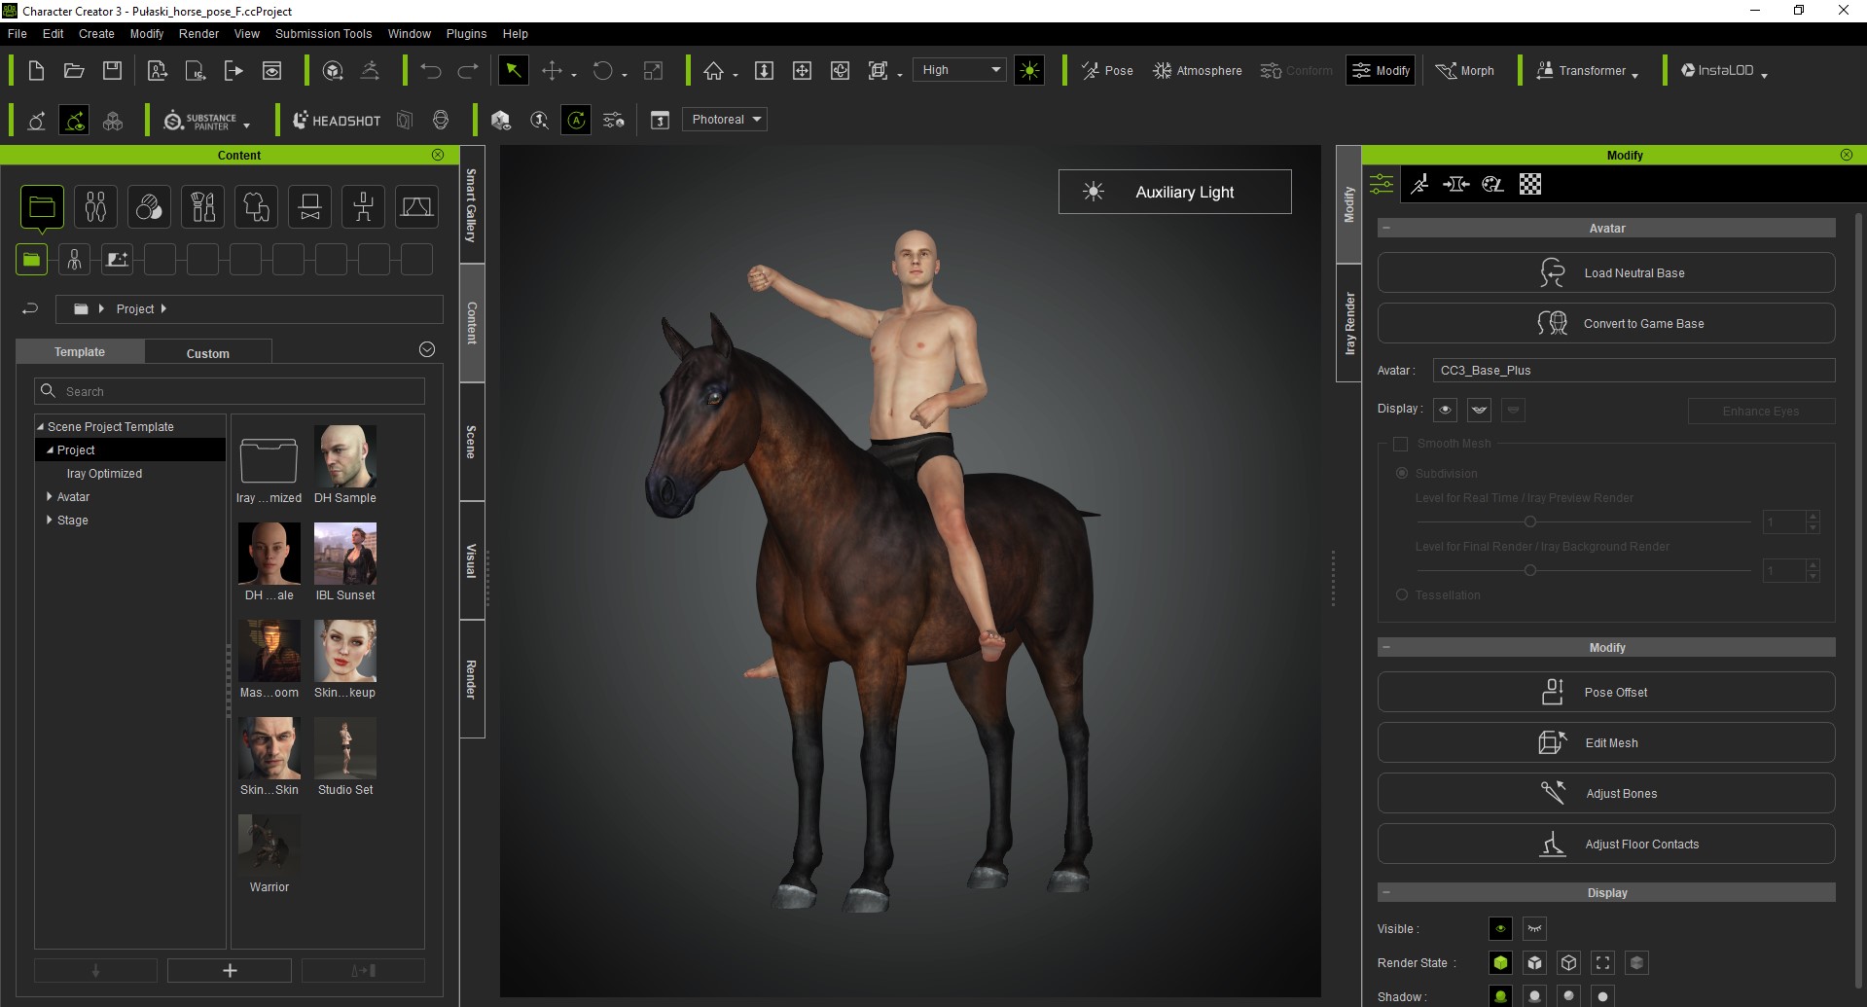Click the Avatar name field CC3_Base_Plus
1867x1007 pixels.
[1634, 370]
